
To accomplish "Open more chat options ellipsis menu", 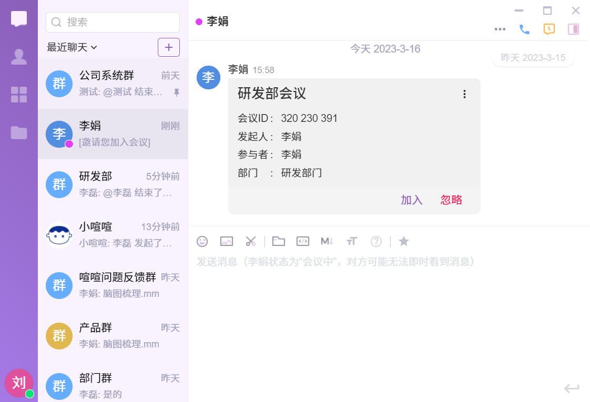I will click(500, 29).
